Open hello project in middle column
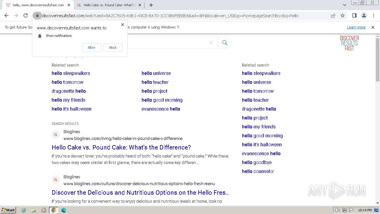The width and height of the screenshot is (380, 214). [x=154, y=91]
